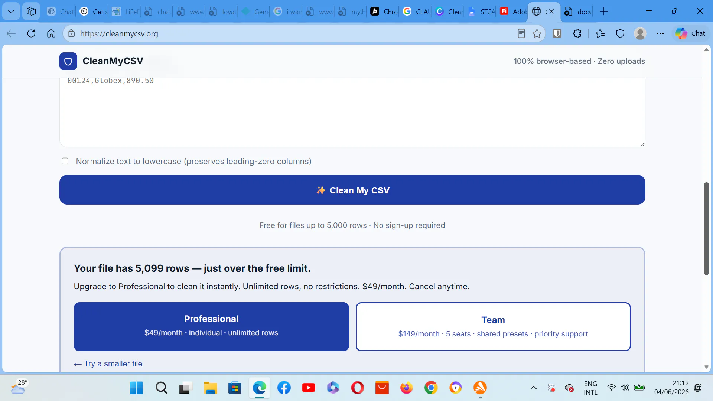The image size is (713, 401).
Task: Open the Bitwarden shield extension icon
Action: 557,33
